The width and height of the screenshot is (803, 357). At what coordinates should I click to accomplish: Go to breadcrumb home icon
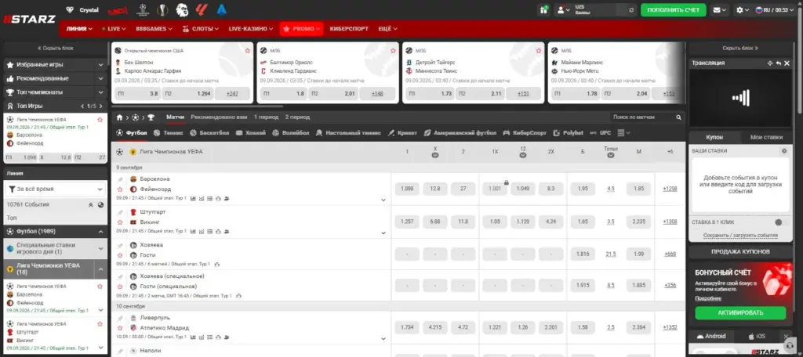coord(119,117)
